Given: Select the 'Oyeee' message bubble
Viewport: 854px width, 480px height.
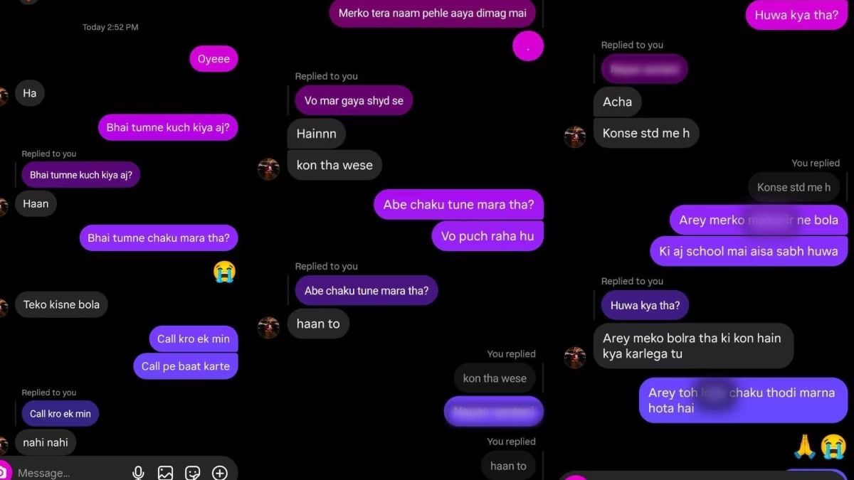Looking at the screenshot, I should (213, 59).
